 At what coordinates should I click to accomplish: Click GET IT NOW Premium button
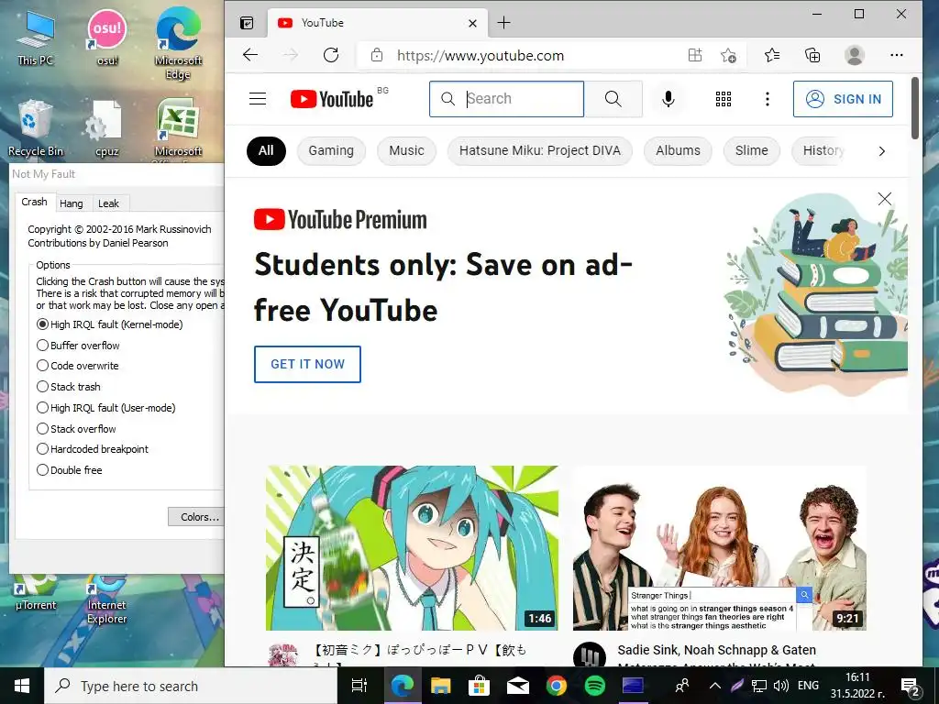coord(307,364)
